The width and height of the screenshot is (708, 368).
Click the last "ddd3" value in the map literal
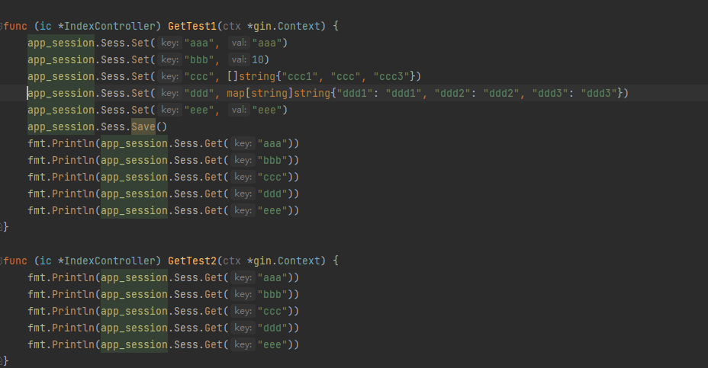pos(599,94)
